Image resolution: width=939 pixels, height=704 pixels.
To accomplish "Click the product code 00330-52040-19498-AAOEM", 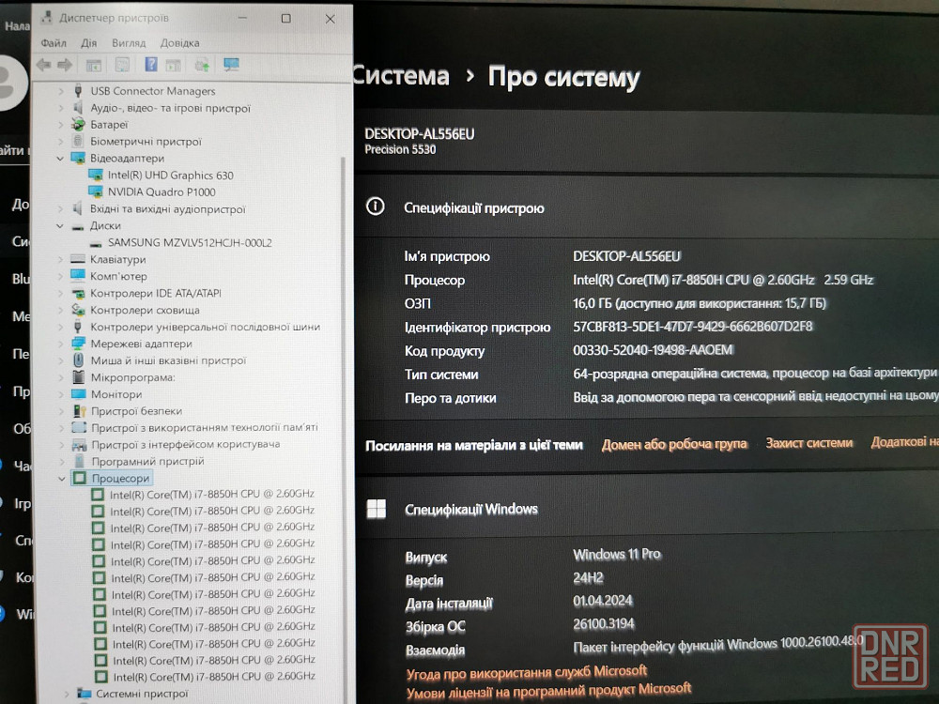I will [653, 349].
